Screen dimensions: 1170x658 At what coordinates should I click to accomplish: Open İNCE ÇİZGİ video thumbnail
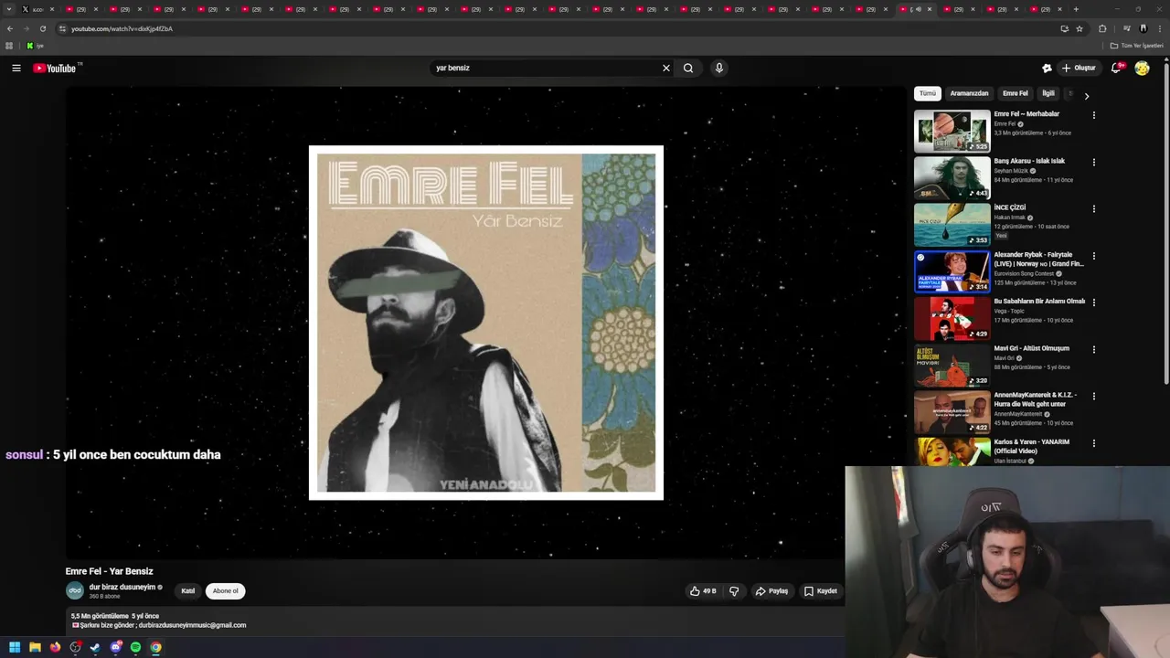click(952, 225)
